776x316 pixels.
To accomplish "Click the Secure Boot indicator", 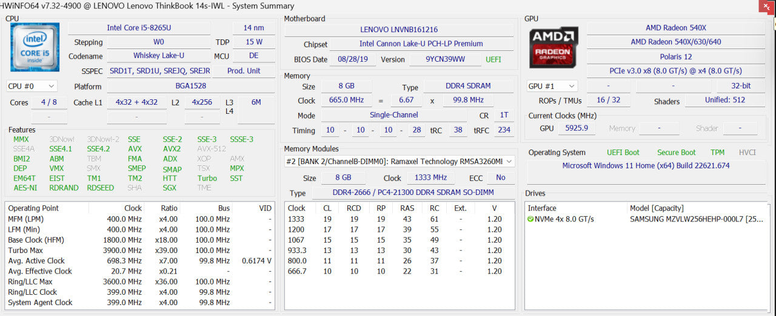I will click(676, 153).
